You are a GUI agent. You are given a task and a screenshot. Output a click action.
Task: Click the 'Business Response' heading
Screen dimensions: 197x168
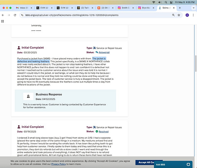click(x=49, y=94)
